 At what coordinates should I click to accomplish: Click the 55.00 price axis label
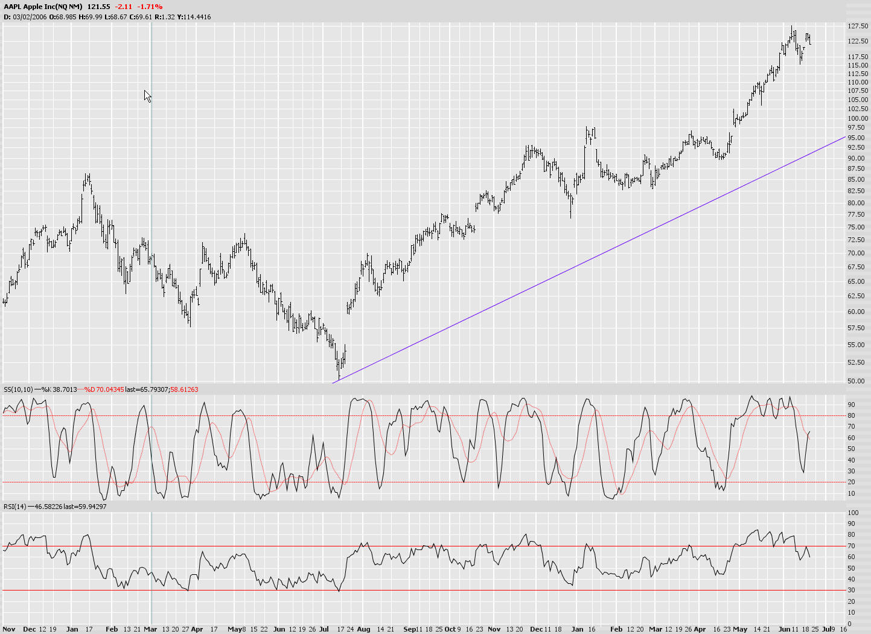pyautogui.click(x=856, y=345)
